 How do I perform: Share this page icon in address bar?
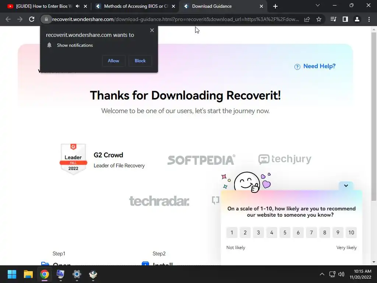coord(307,19)
